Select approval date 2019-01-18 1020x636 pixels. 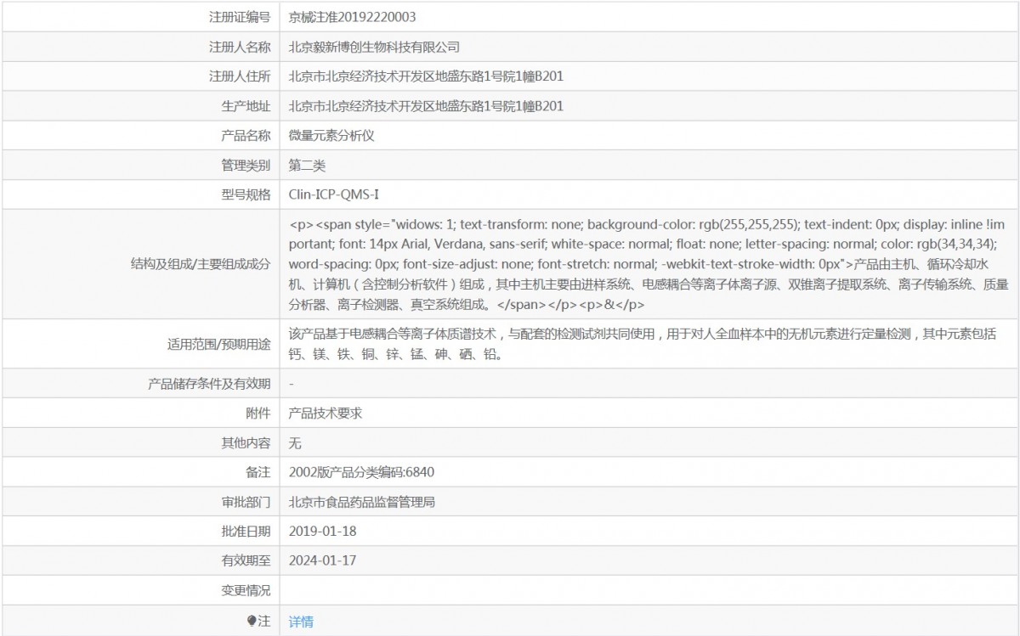pyautogui.click(x=321, y=531)
